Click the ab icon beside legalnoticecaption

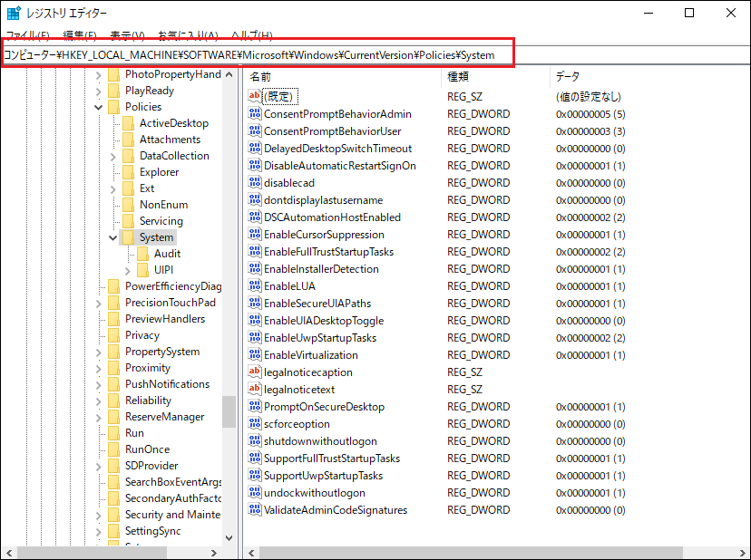[257, 372]
